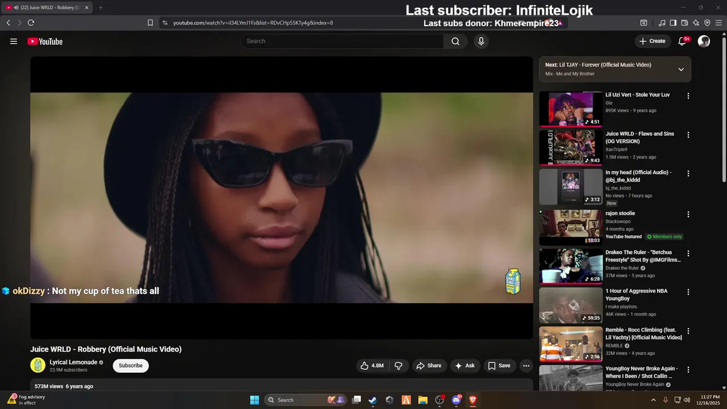Open Drakeo The Ruler Betchua Freestyle thumbnail
The height and width of the screenshot is (409, 727).
click(x=571, y=266)
